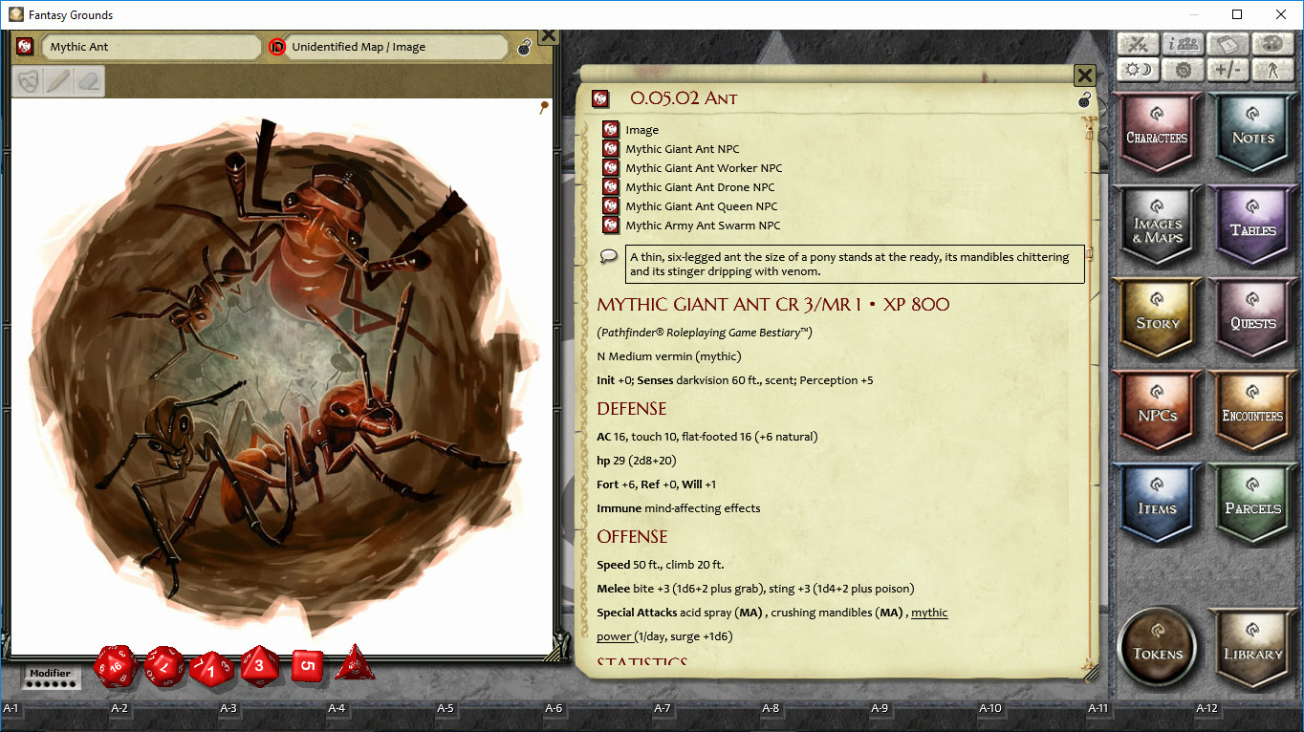Image resolution: width=1304 pixels, height=732 pixels.
Task: Toggle the Unidentified Map / Image identification icon
Action: click(x=277, y=46)
